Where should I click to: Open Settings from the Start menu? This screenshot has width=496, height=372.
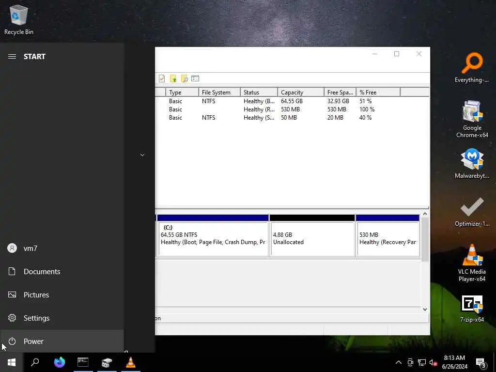tap(62, 318)
